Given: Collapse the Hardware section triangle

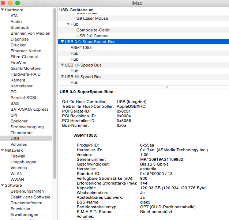Looking at the screenshot, I should (2, 10).
